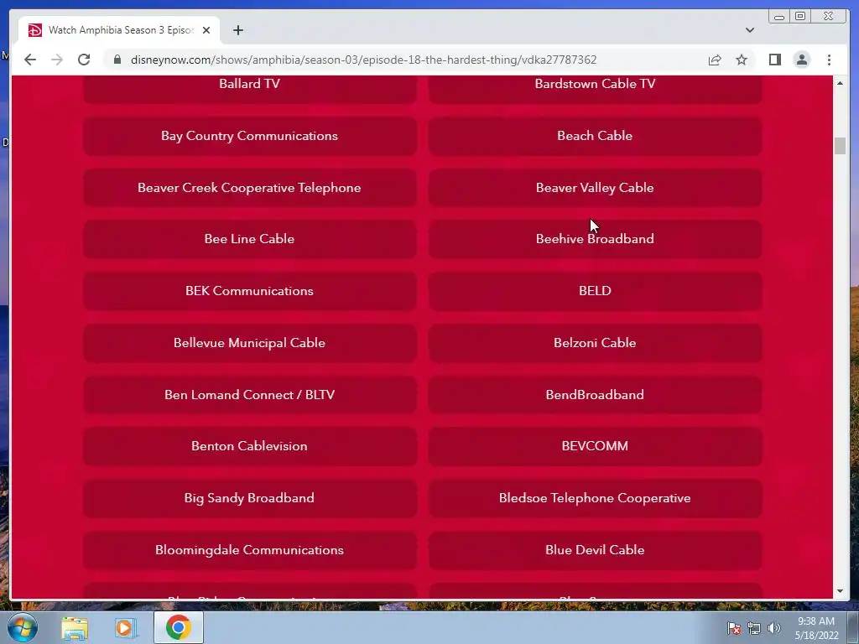Pick Beaver Valley Cable

tap(595, 188)
